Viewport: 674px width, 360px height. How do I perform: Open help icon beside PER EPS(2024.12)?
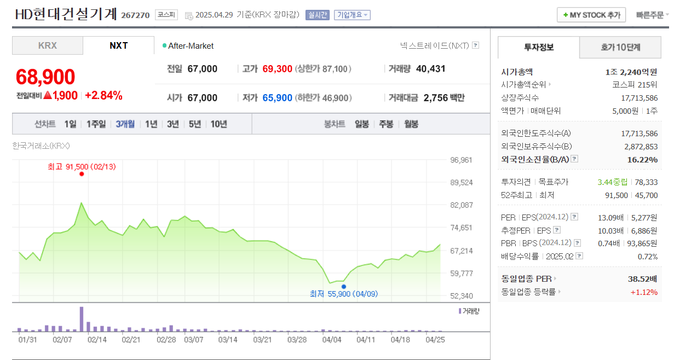(x=574, y=217)
